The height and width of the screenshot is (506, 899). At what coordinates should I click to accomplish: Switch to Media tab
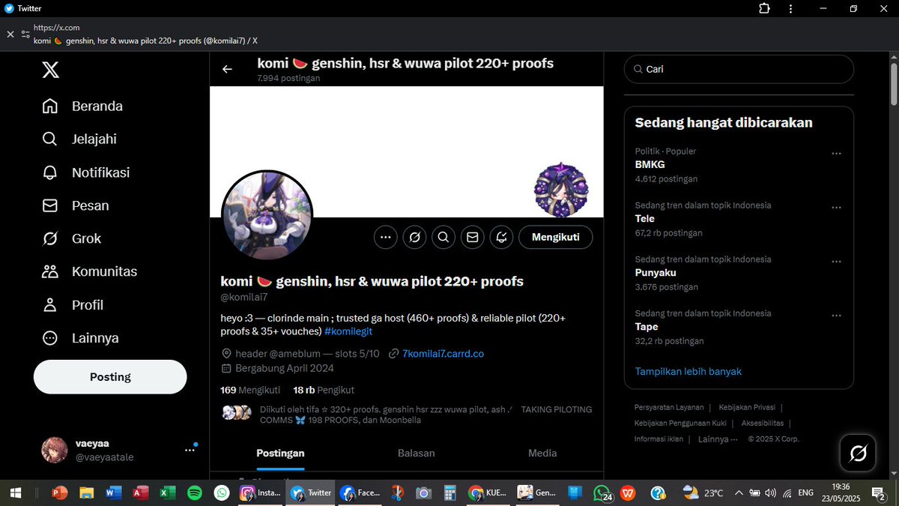(x=542, y=453)
